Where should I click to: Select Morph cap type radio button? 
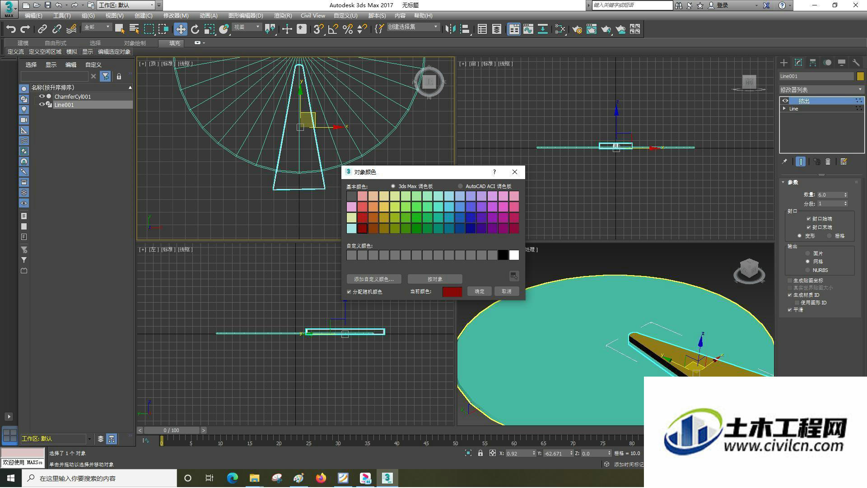point(799,236)
